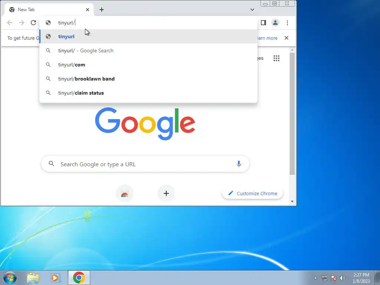Click the page scrollbar up arrow
The width and height of the screenshot is (380, 285).
click(292, 50)
